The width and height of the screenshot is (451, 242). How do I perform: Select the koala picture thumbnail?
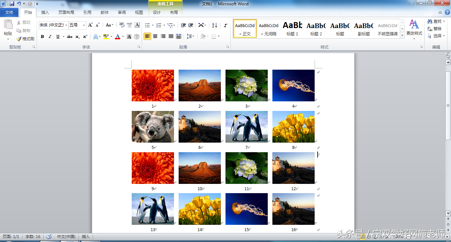click(153, 127)
